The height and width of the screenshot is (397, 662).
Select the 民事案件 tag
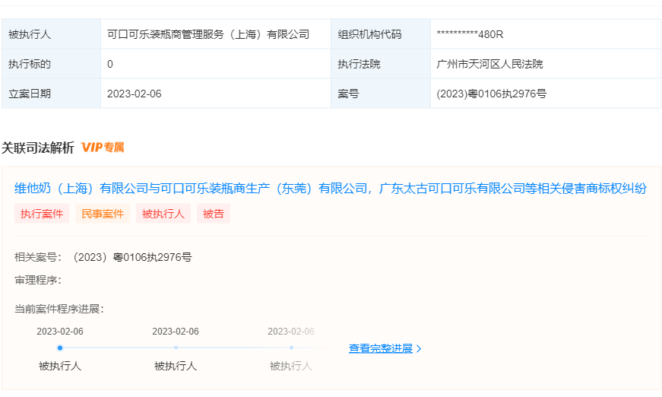coord(103,214)
